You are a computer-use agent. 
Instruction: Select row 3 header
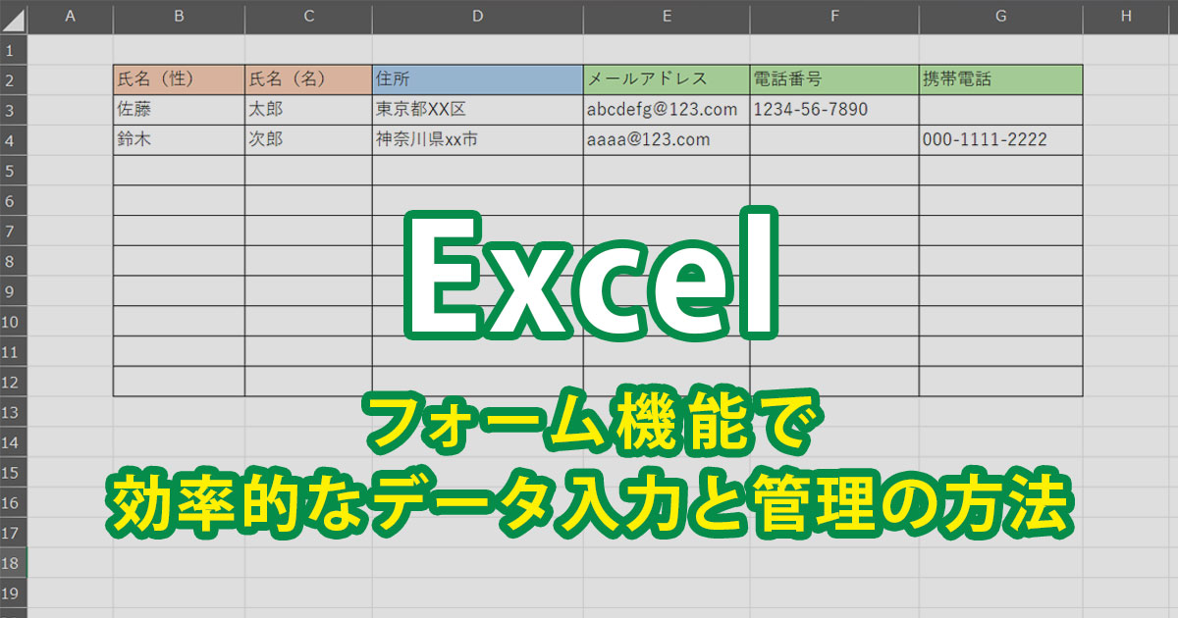pyautogui.click(x=13, y=110)
